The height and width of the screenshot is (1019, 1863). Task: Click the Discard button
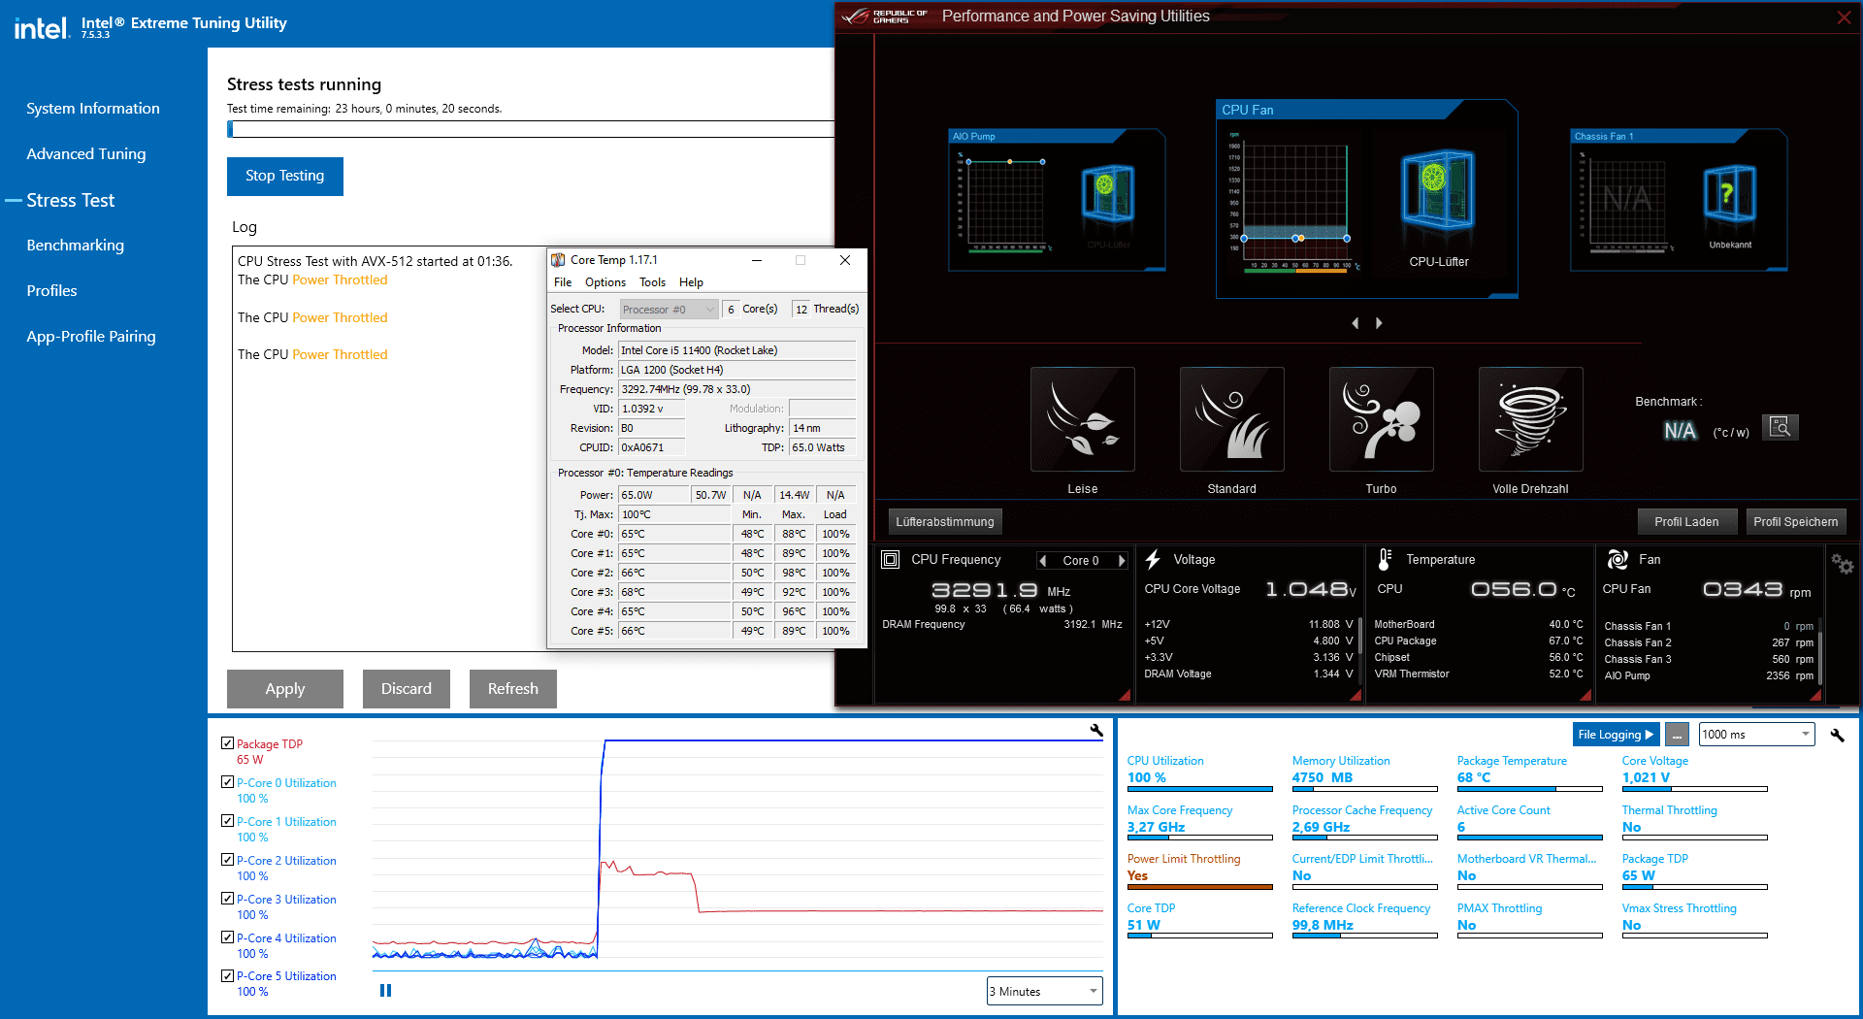407,688
